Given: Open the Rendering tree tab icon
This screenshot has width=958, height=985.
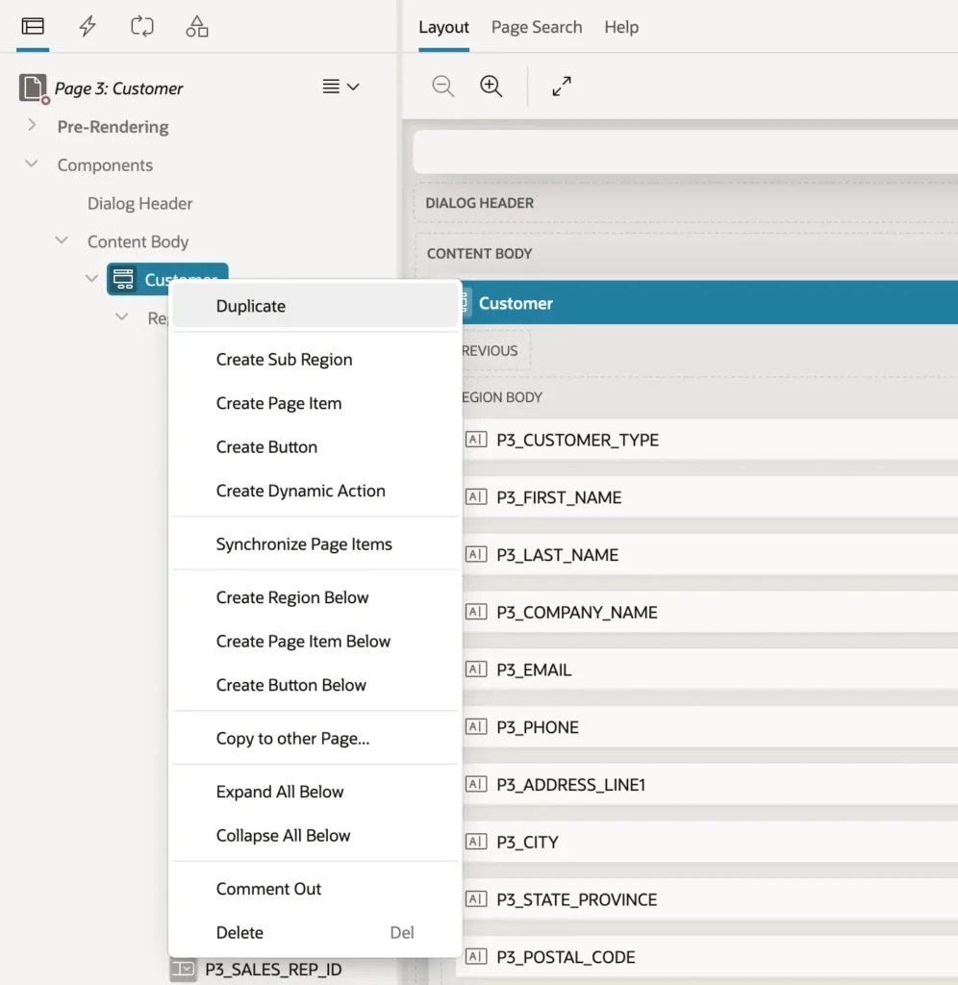Looking at the screenshot, I should (x=33, y=26).
